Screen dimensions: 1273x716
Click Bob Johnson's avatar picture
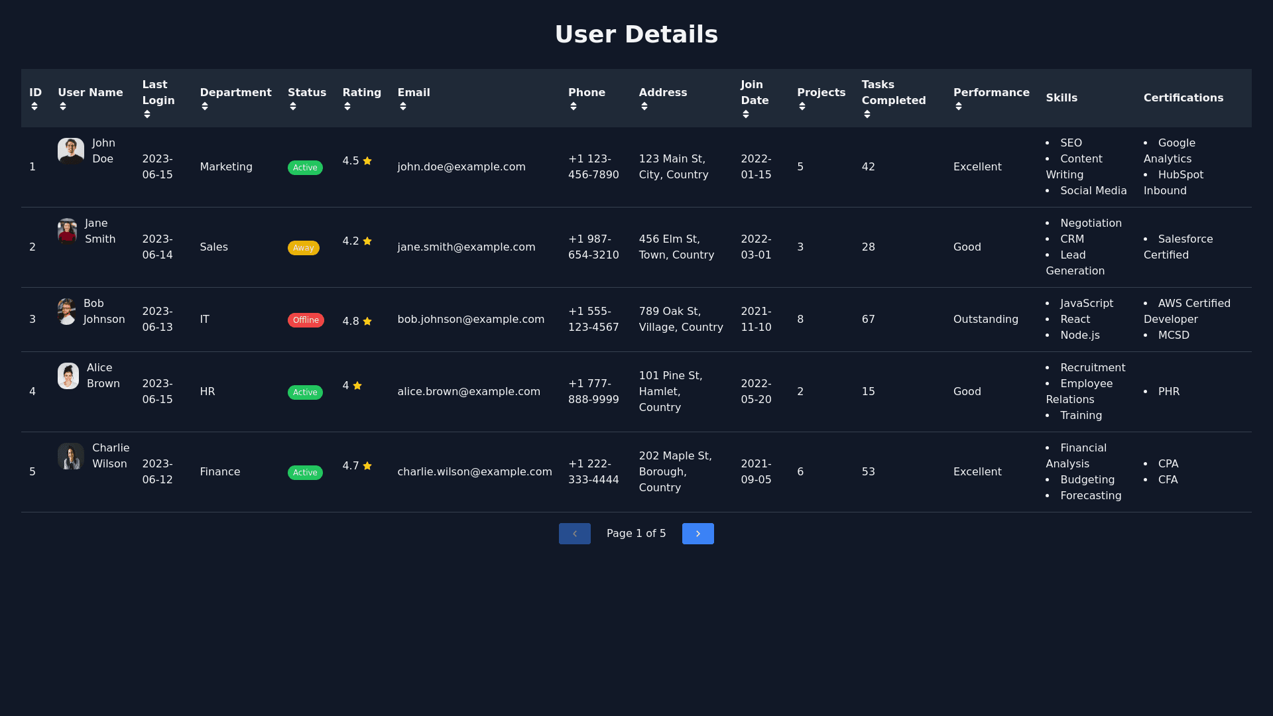(66, 312)
